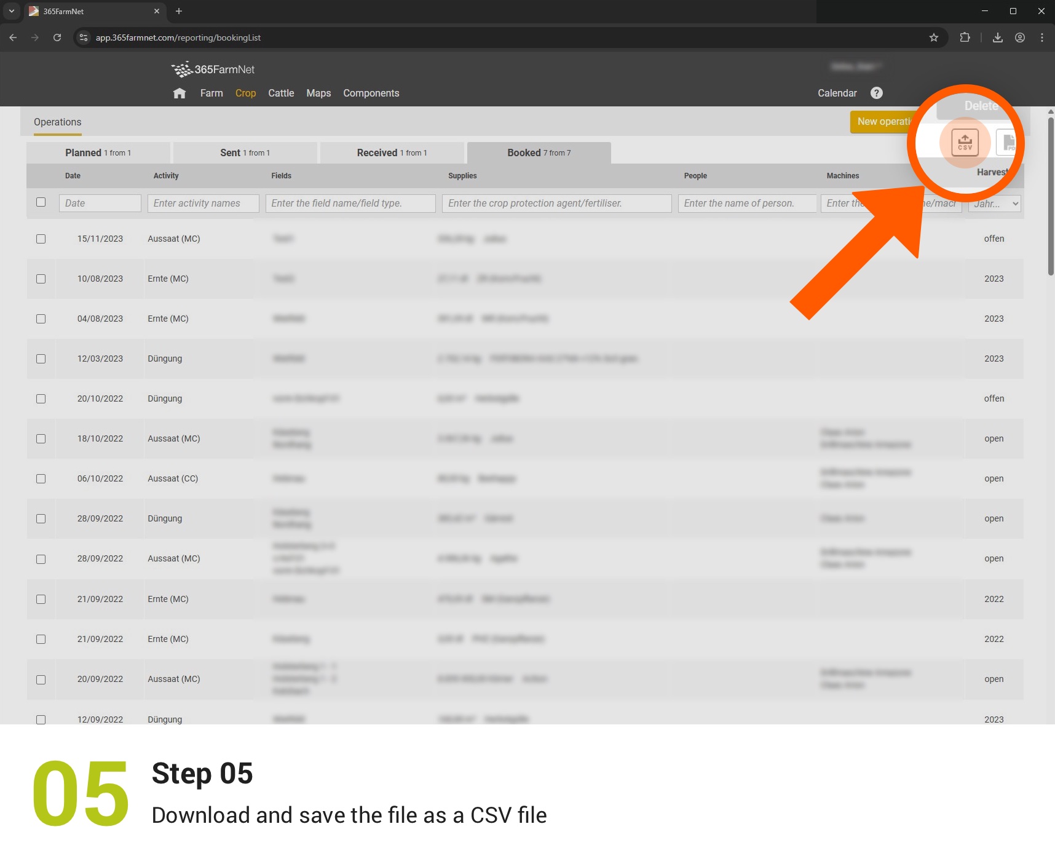The image size is (1055, 856).
Task: Check the checkbox for the 15/11/2023 Aussaat row
Action: (x=41, y=239)
